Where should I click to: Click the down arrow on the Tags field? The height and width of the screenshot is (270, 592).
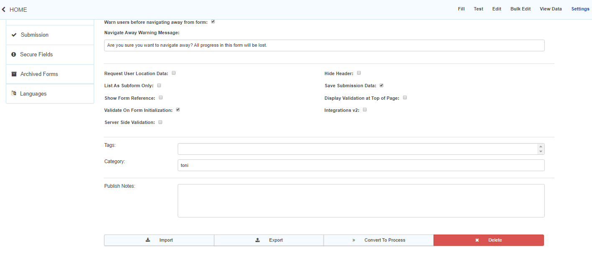click(x=541, y=151)
